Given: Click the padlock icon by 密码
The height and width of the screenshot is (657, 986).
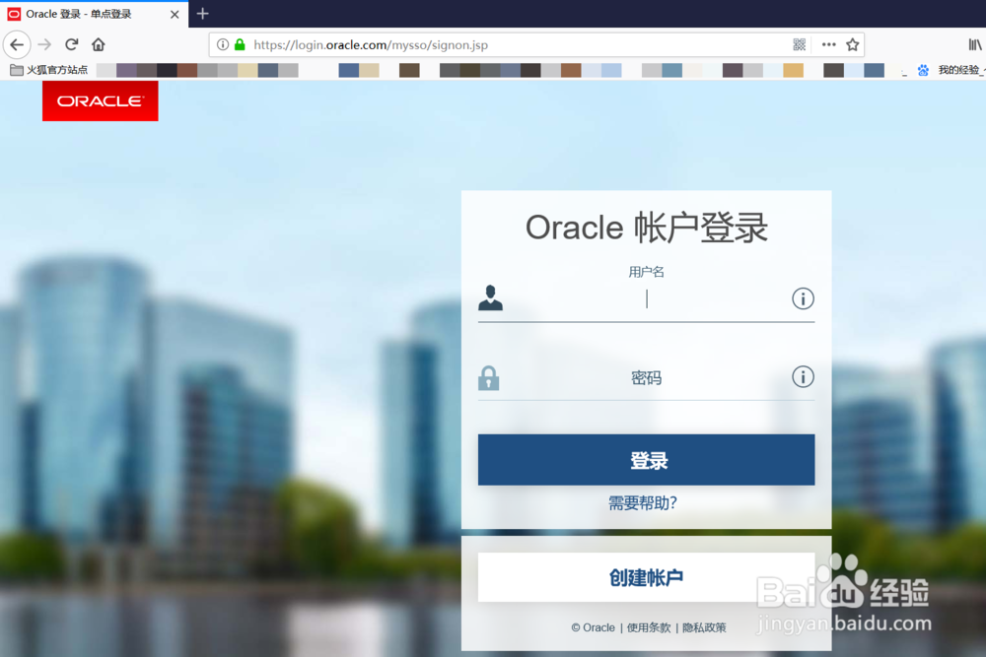Looking at the screenshot, I should pyautogui.click(x=489, y=378).
